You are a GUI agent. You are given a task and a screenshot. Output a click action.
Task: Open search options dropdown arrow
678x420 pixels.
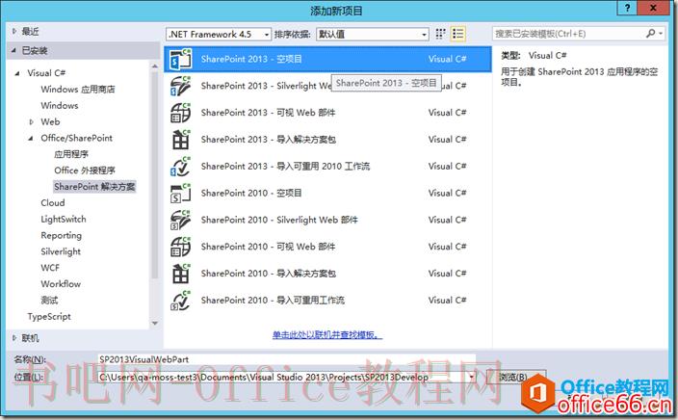point(661,34)
